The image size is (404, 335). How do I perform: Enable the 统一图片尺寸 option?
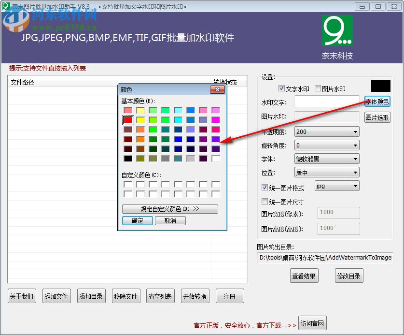(x=265, y=201)
